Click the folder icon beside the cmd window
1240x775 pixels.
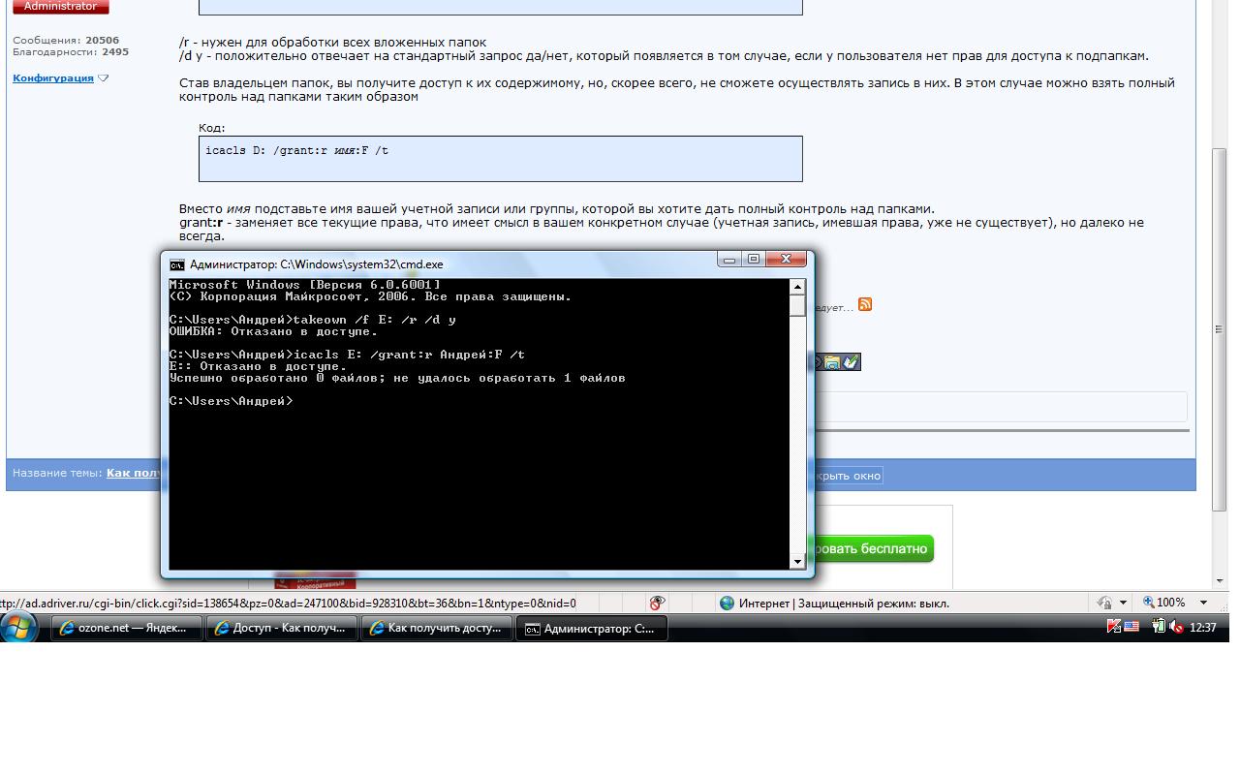[x=832, y=362]
